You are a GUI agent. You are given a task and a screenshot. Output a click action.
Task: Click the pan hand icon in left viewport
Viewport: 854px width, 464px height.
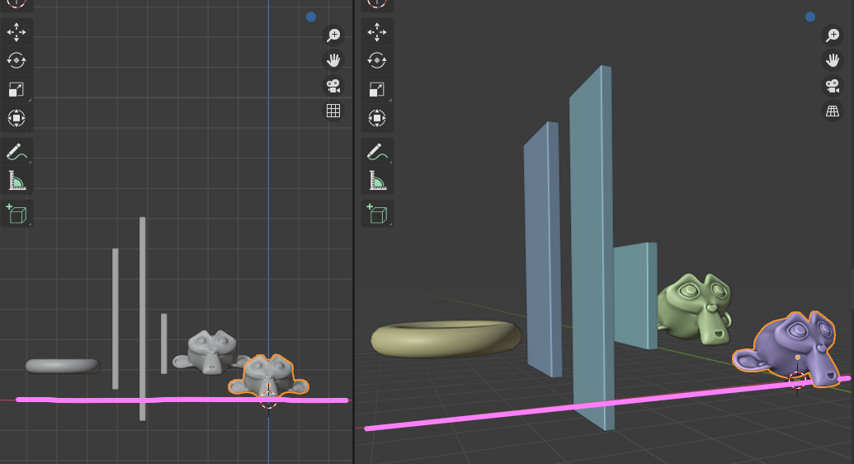(333, 60)
